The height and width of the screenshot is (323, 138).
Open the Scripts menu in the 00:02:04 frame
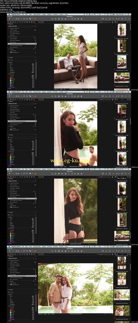(x=61, y=169)
